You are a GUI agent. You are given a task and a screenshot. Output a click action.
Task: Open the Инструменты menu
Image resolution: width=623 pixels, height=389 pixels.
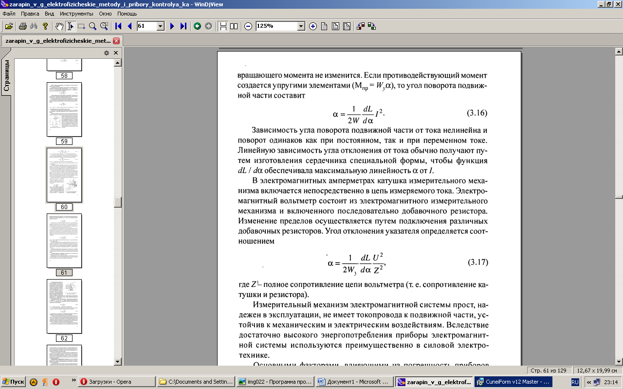(x=76, y=14)
